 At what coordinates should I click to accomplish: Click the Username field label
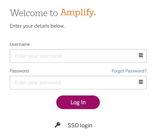pyautogui.click(x=20, y=44)
